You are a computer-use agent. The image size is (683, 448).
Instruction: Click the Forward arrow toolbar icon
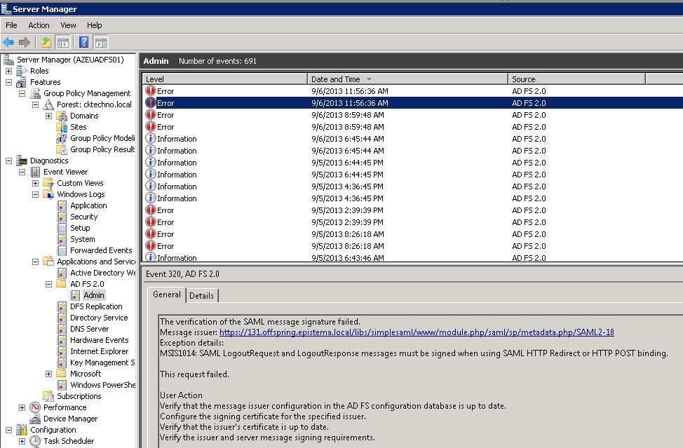coord(25,42)
